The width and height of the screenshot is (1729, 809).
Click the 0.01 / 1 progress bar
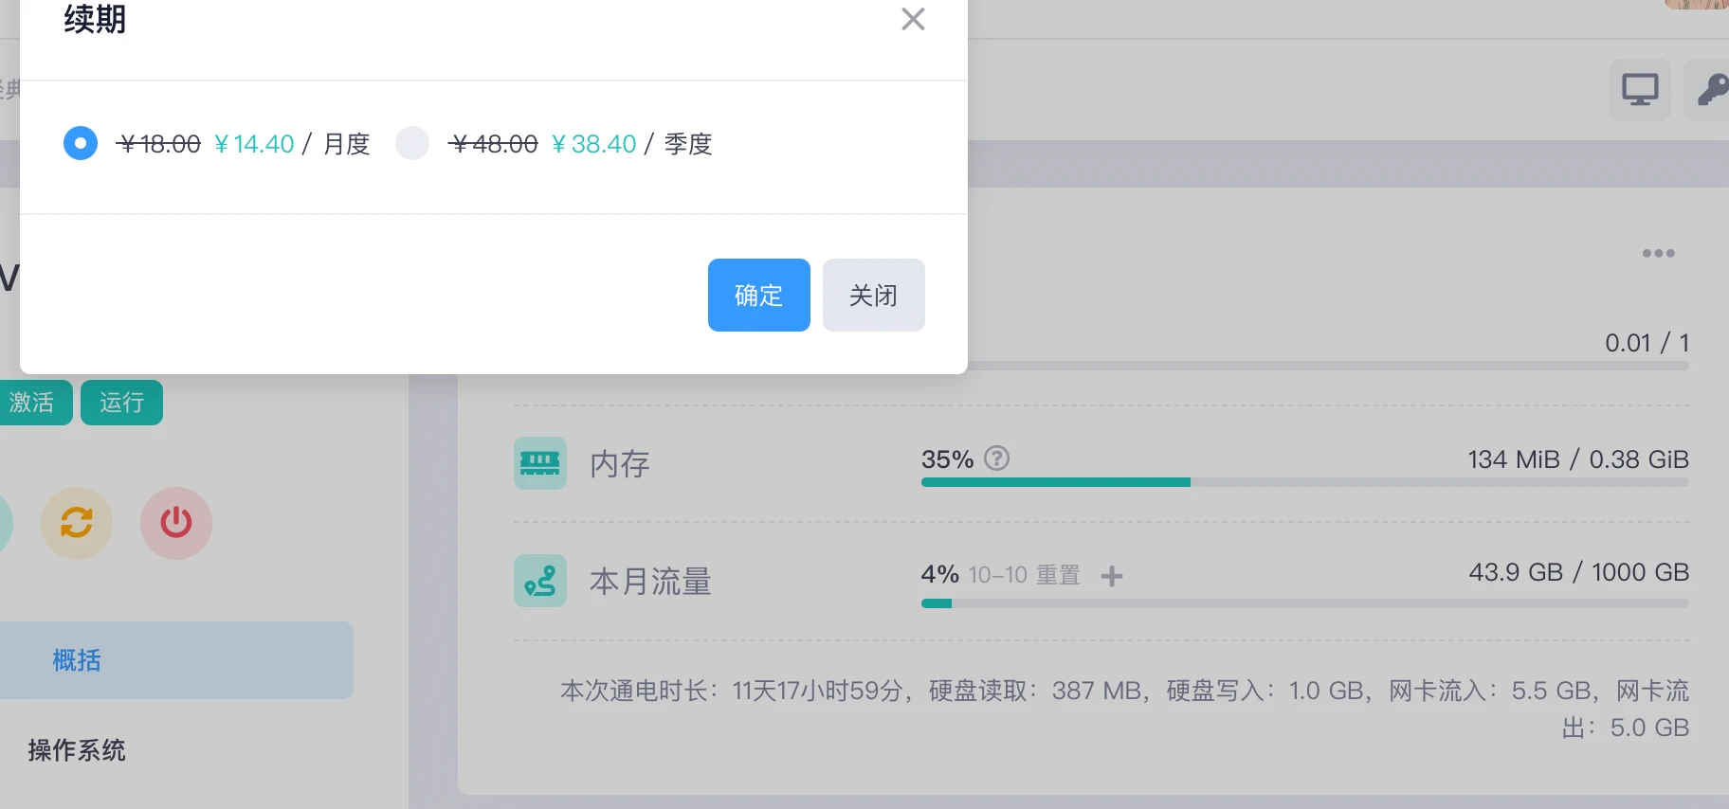[1327, 366]
